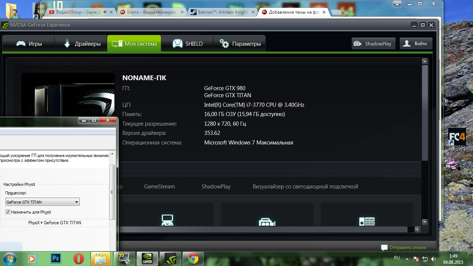Click the volume speaker tray icon

pos(433,259)
